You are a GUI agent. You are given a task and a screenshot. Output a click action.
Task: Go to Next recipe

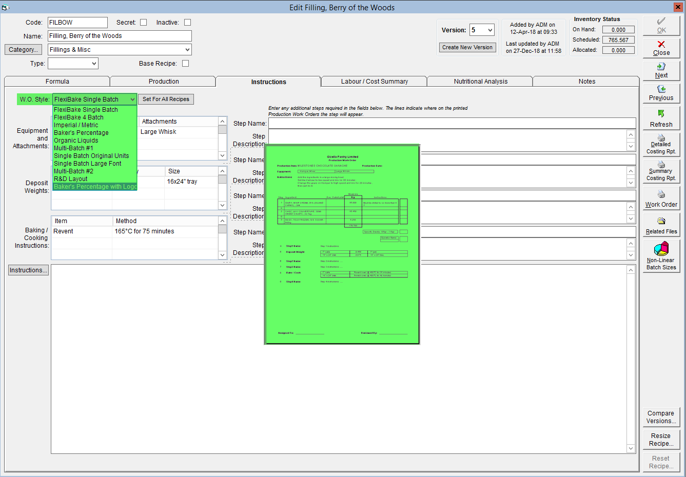(x=661, y=71)
